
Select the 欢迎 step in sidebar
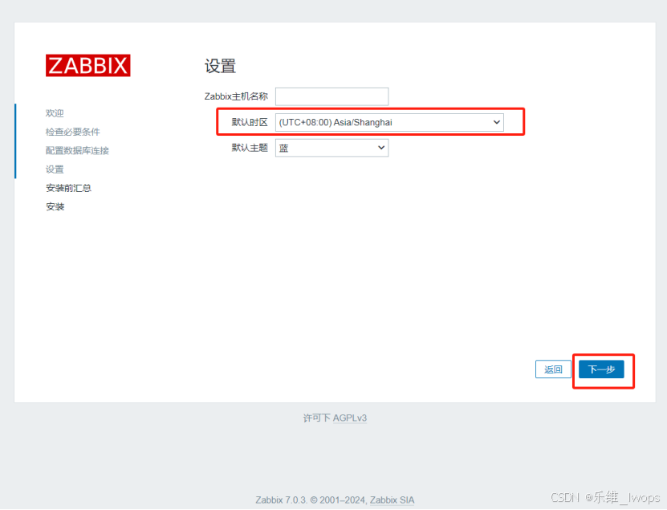coord(55,113)
